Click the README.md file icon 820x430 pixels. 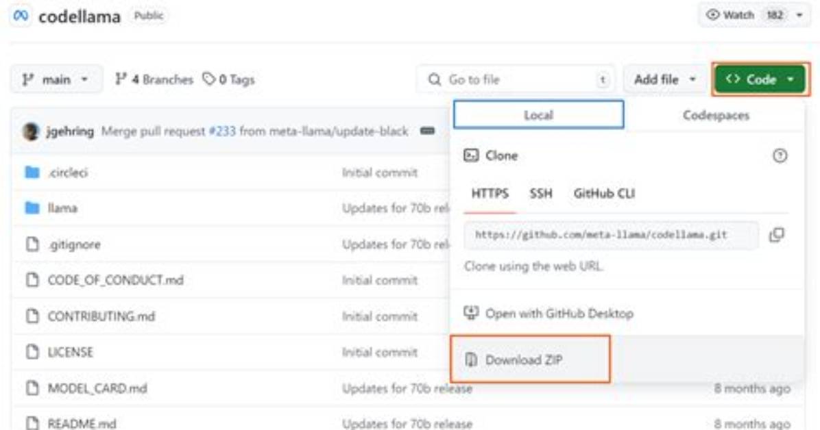tap(32, 423)
